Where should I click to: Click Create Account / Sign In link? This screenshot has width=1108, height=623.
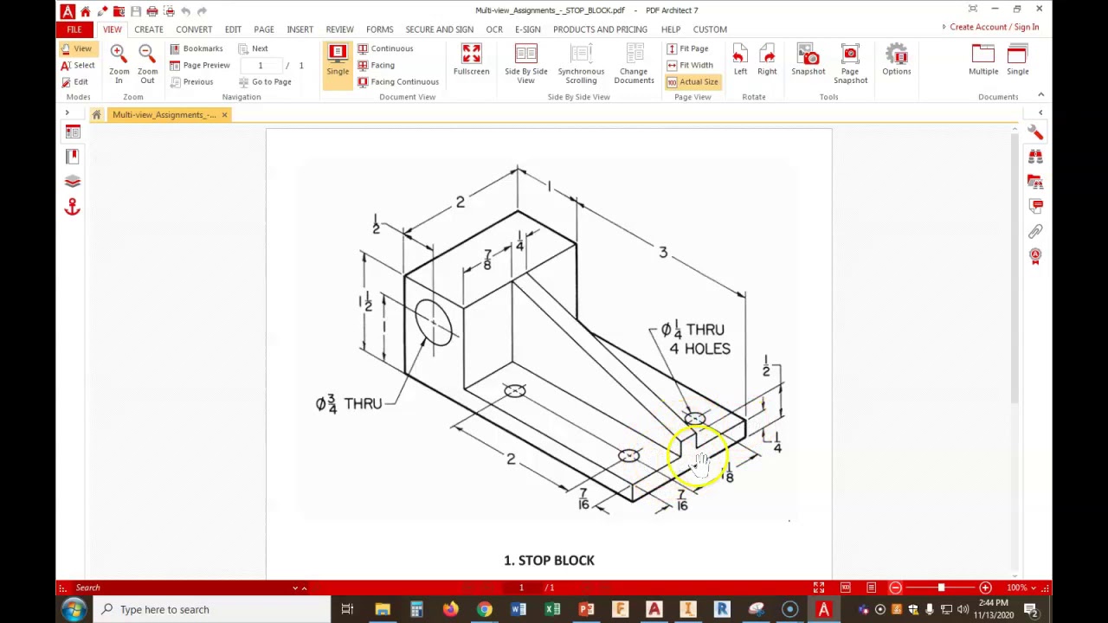click(994, 27)
